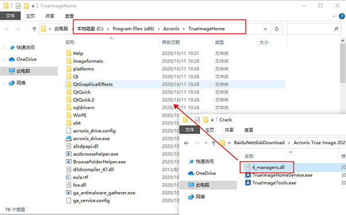The height and width of the screenshot is (215, 346).
Task: Select acronis_drive.config file
Action: 94,130
